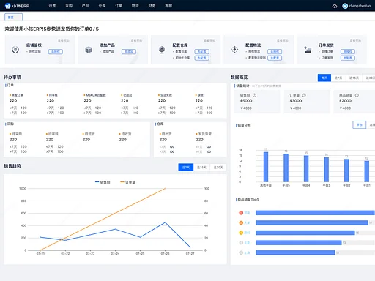Open the 待收货 purchase stat
This screenshot has width=375, height=281.
(x=125, y=134)
